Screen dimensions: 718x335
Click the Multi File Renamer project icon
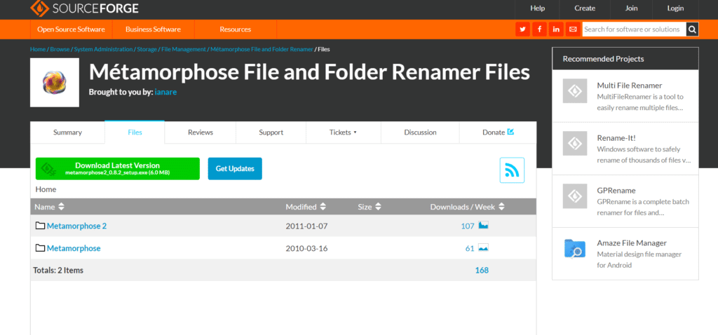pos(575,90)
